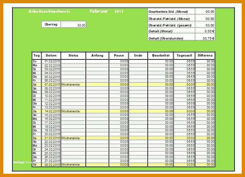Click the Pause column header
This screenshot has width=245, height=177.
(x=119, y=56)
